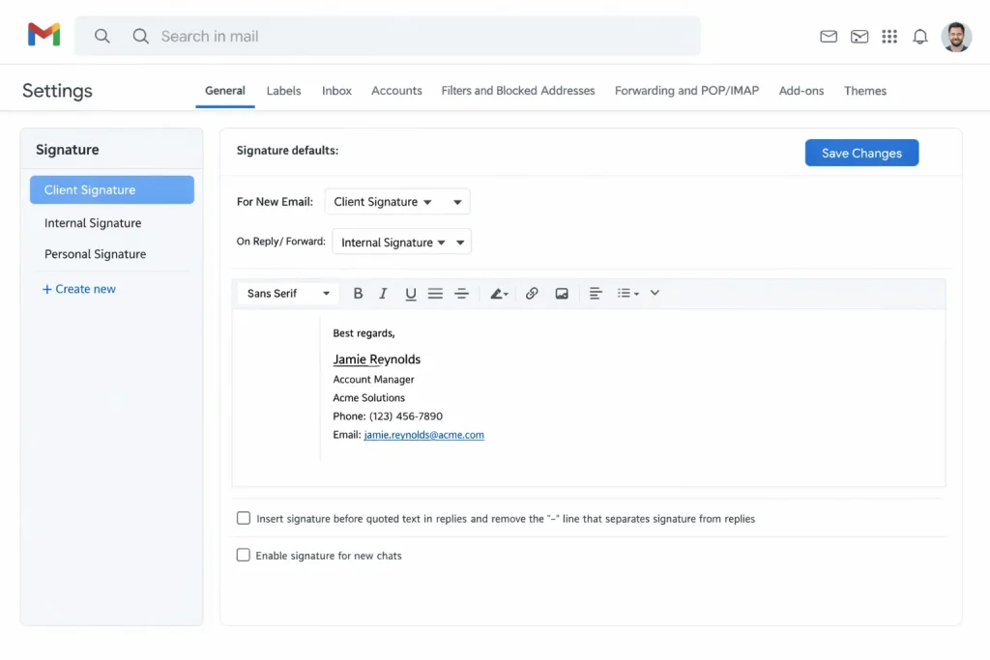This screenshot has width=990, height=660.
Task: Click Create new signature link
Action: [x=79, y=289]
